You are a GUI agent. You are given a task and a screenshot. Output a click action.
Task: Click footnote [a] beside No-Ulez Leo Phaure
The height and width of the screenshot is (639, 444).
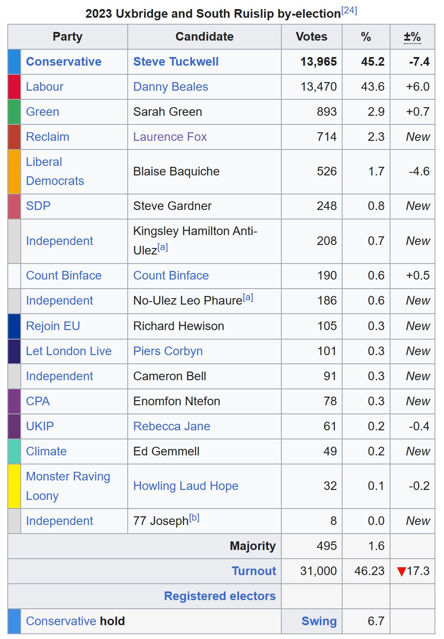click(x=248, y=297)
